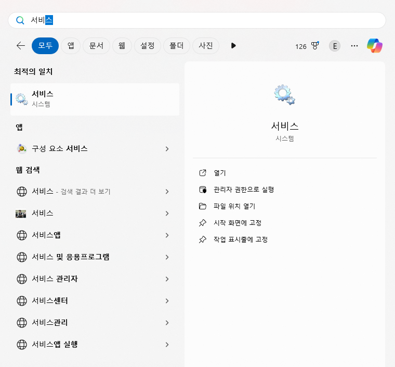Click the back arrow icon
395x367 pixels.
coord(21,46)
